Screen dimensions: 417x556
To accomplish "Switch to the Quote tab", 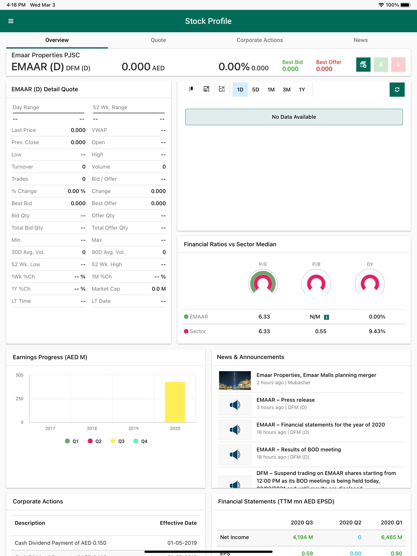I will (158, 40).
